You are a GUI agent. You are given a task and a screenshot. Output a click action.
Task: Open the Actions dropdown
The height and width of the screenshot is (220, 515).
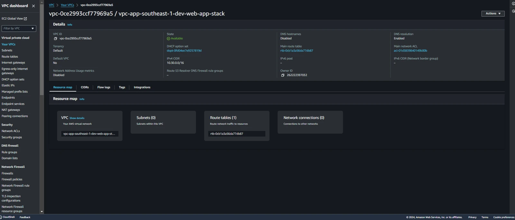coord(493,13)
